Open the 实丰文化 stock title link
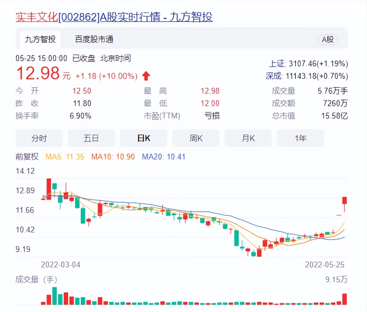367x312 pixels. [36, 17]
